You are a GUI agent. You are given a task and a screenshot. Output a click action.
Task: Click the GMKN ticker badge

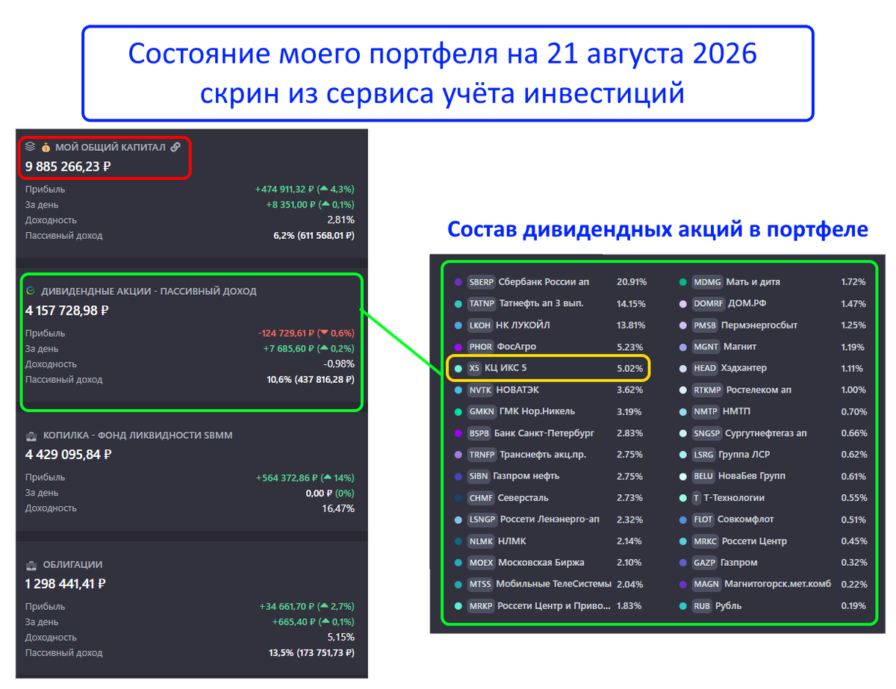tap(482, 412)
